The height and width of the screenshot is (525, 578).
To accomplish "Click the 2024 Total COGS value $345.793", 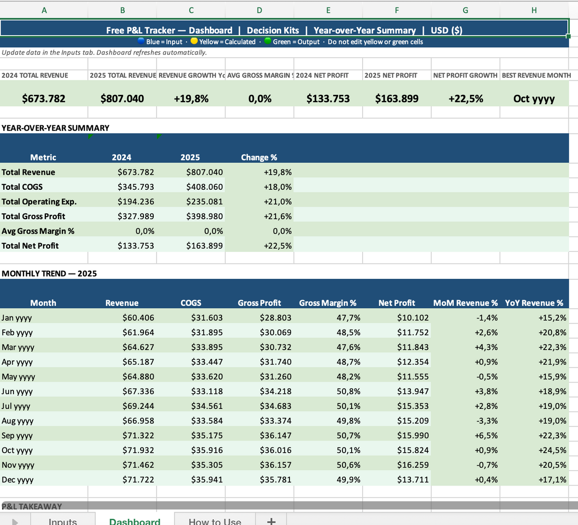I will tap(136, 187).
